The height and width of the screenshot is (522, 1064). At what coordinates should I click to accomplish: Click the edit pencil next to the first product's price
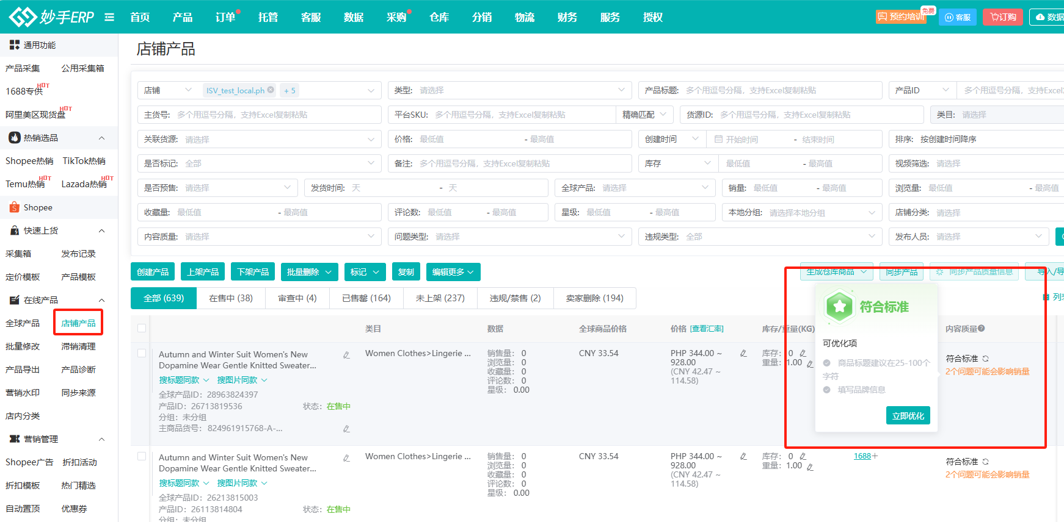[x=743, y=353]
